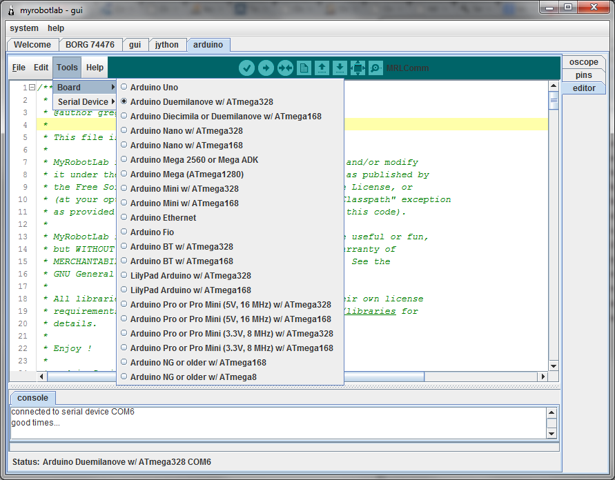Click the myrobotlab title bar app icon
Viewport: 615px width, 480px height.
(x=12, y=10)
